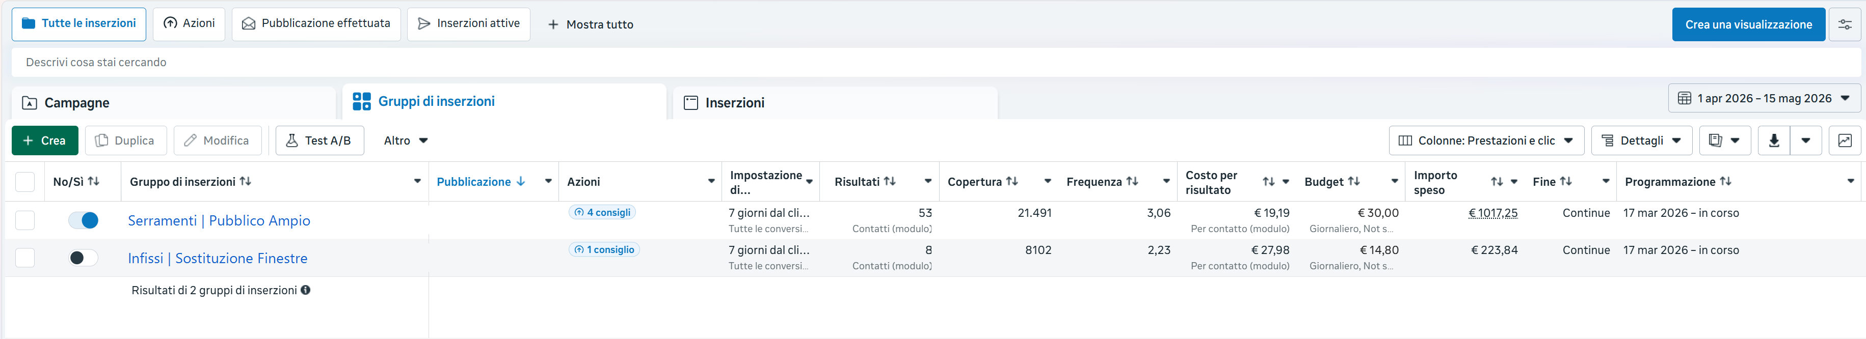Sort the Frequenza column via arrows
1866x339 pixels.
point(1132,181)
